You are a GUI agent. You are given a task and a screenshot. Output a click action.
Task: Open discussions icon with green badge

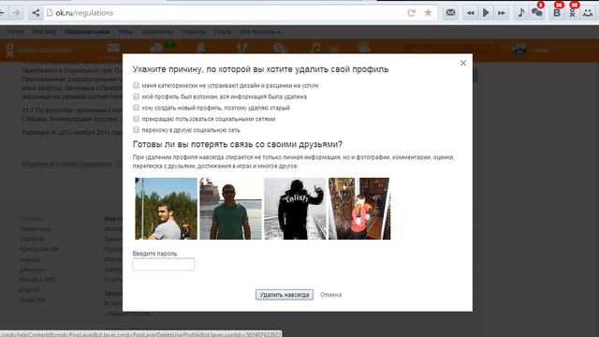(157, 48)
